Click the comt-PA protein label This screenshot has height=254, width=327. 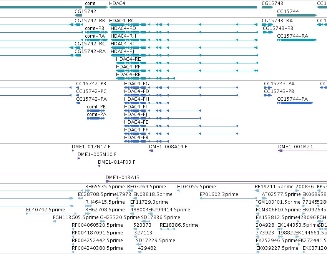pos(97,115)
